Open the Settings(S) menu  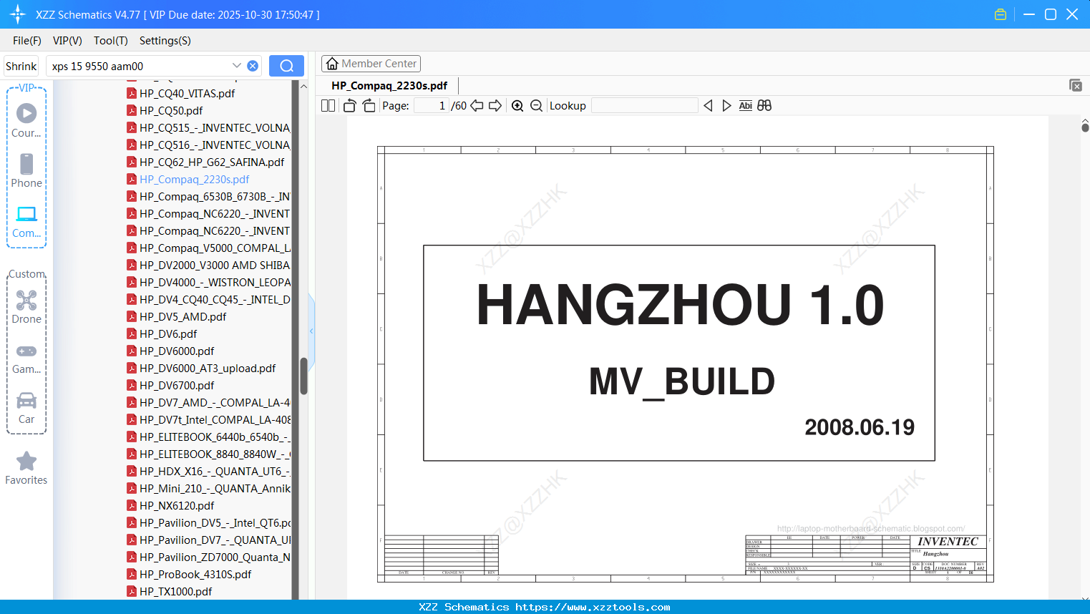coord(165,41)
